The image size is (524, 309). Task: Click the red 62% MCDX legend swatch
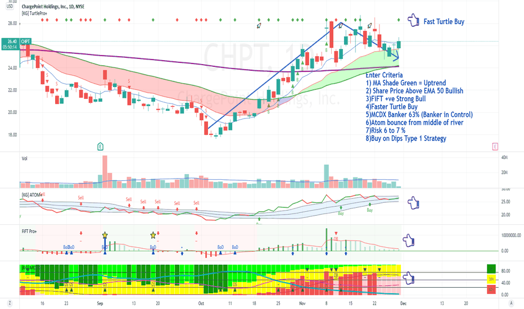[491, 289]
